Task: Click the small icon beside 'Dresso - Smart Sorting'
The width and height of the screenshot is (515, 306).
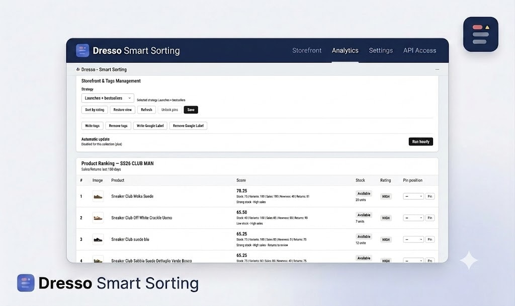Action: point(78,69)
